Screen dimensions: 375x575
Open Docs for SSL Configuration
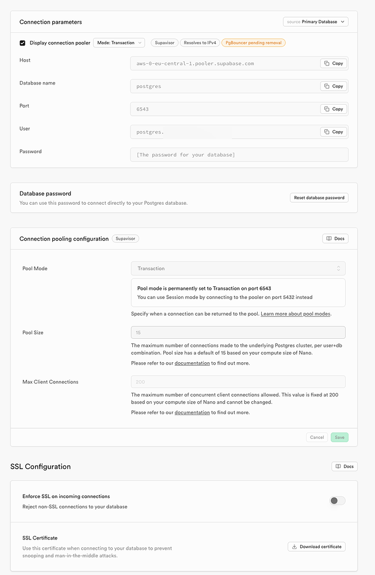tap(344, 466)
